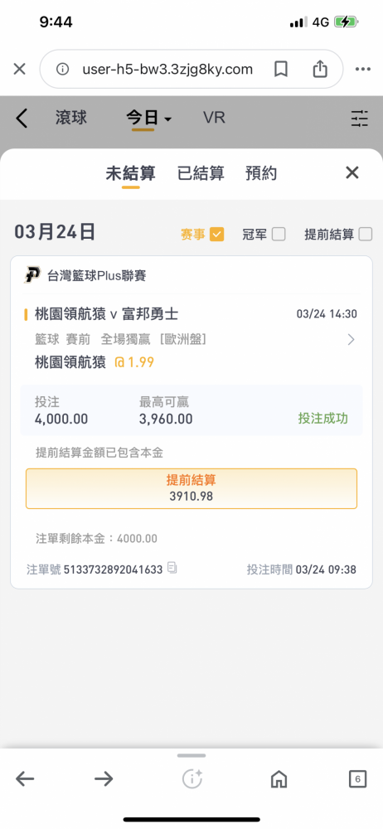Open the filter settings sliders icon

coord(359,118)
